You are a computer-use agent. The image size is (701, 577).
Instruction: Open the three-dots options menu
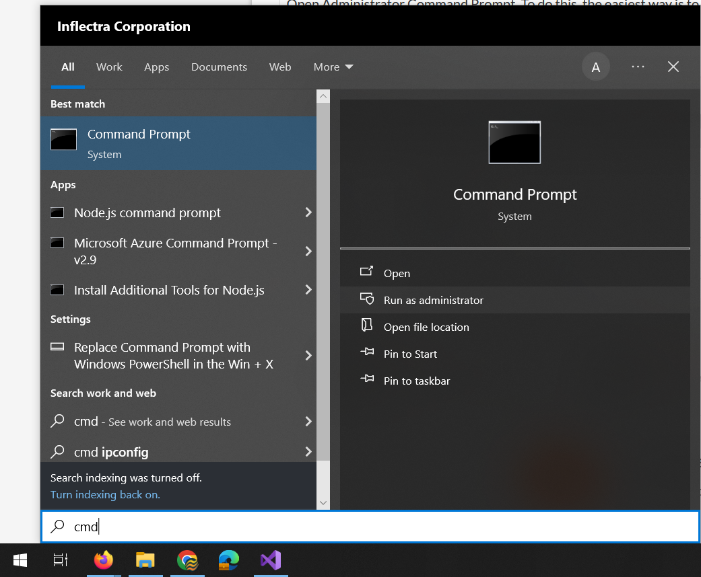[x=638, y=67]
